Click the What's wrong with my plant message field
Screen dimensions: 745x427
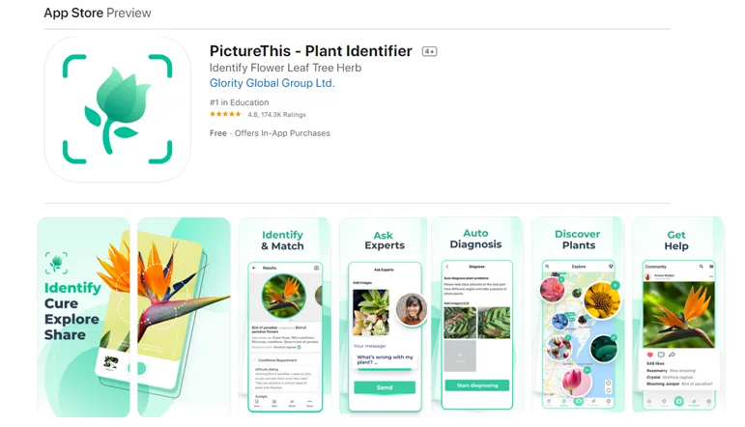coord(385,359)
